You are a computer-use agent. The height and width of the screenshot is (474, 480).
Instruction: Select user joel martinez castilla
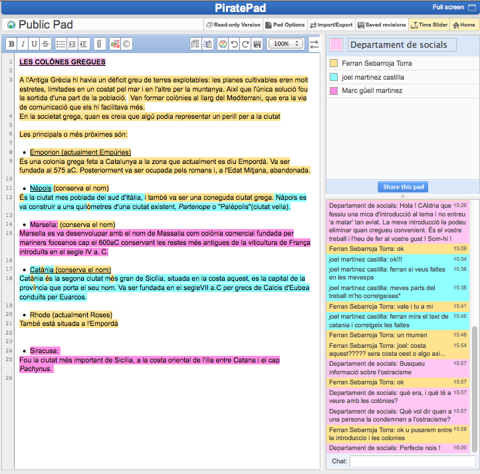tap(373, 77)
